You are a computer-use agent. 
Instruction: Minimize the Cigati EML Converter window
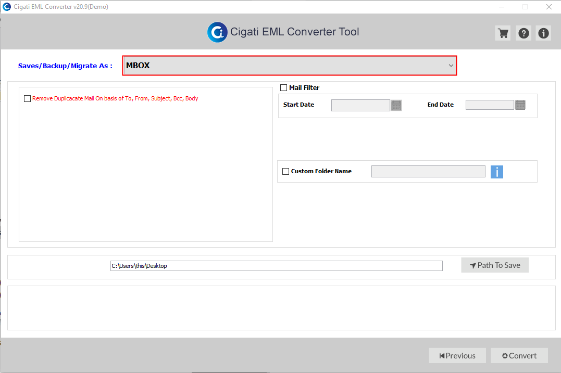coord(502,7)
